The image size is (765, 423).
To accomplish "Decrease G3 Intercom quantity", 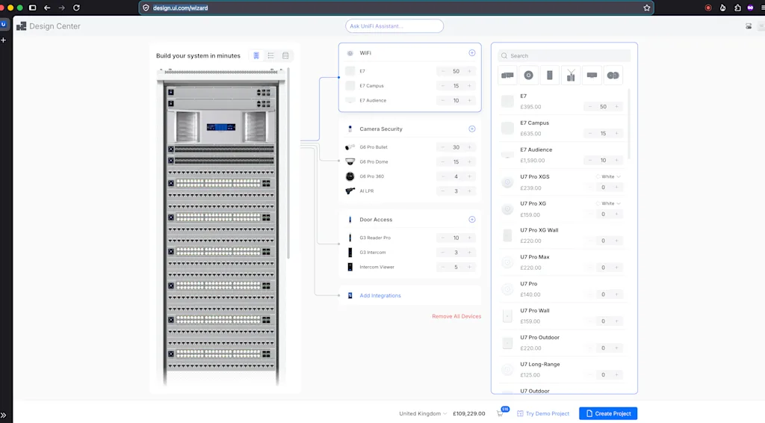I will [442, 253].
